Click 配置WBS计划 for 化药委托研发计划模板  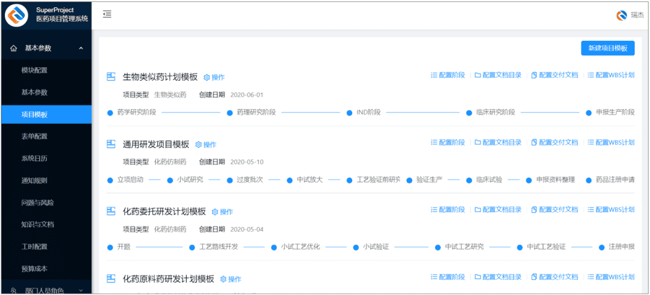[x=611, y=209]
